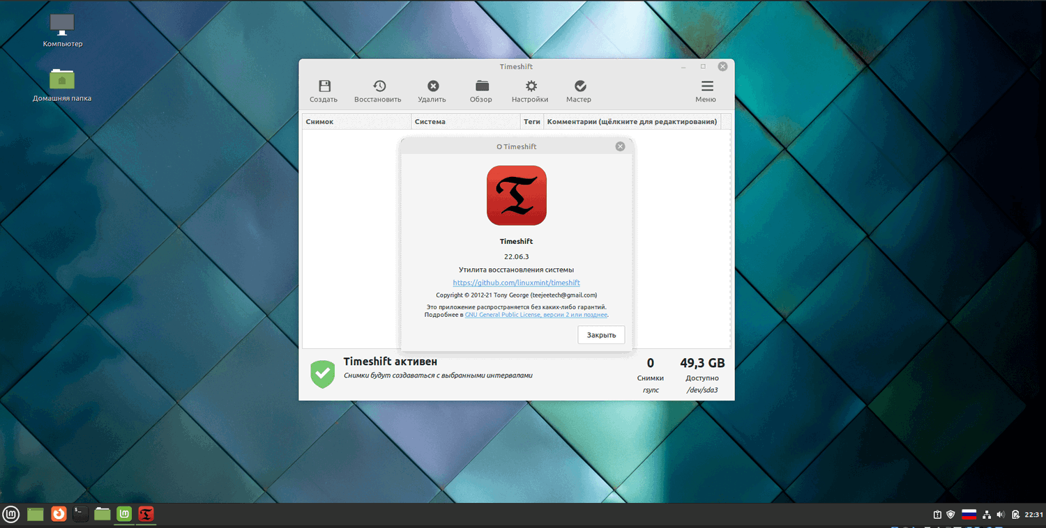Close the Timeshift main window
1046x528 pixels.
pos(722,67)
